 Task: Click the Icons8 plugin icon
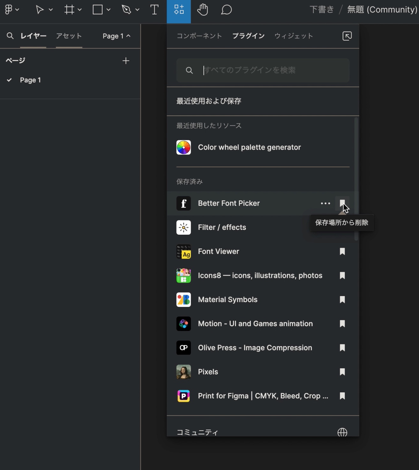[x=184, y=276]
